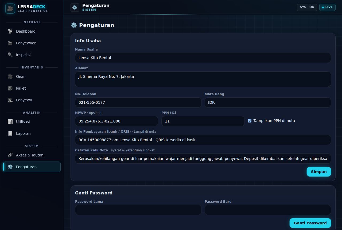342x230 pixels.
Task: Click the Akses & Tautan link icon
Action: click(x=10, y=155)
